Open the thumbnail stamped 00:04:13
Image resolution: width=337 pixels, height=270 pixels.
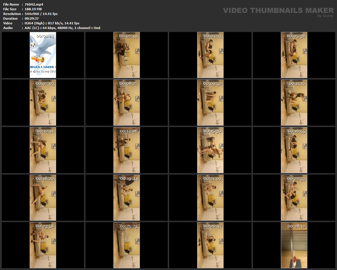pos(210,55)
